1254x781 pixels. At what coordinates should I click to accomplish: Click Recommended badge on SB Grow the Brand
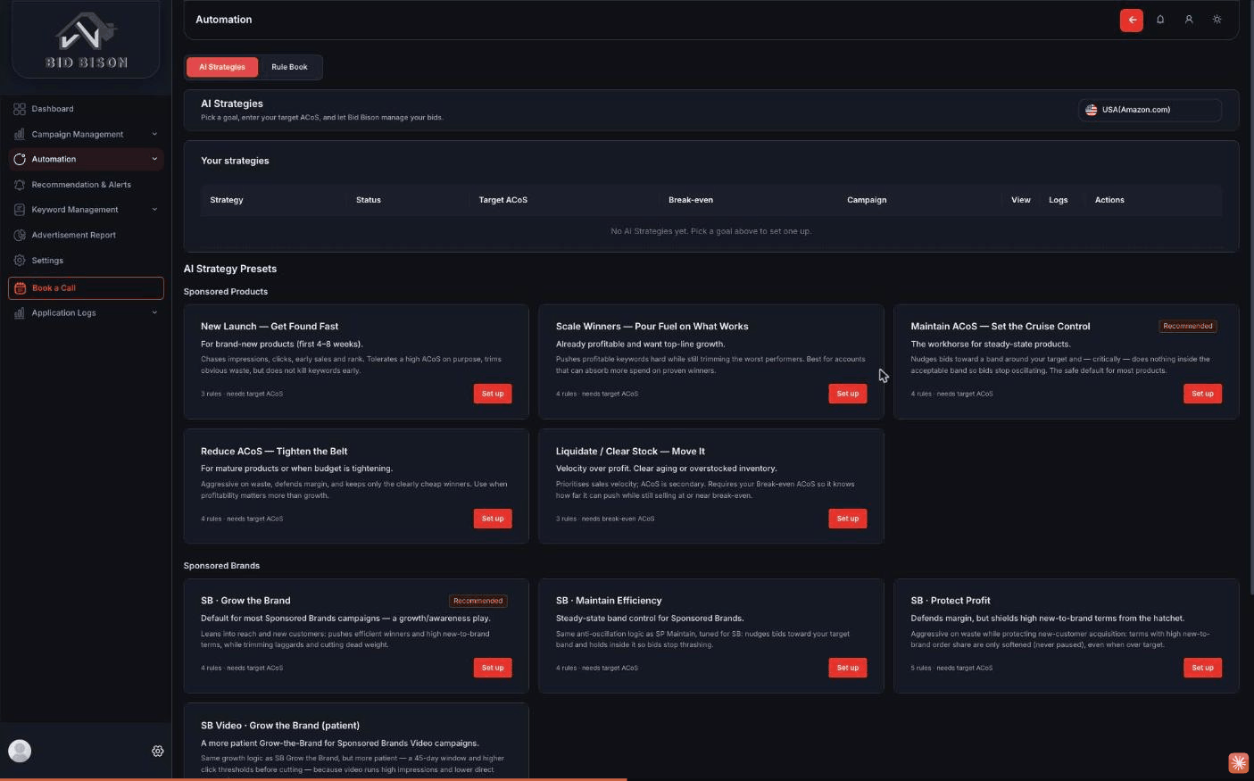478,601
